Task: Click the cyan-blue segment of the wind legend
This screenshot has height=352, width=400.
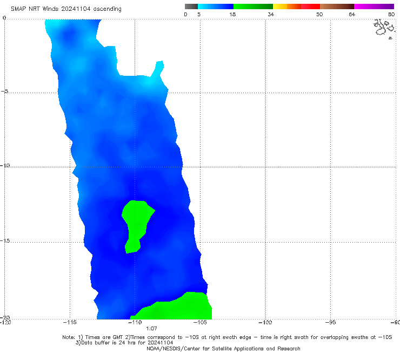Action: point(216,6)
